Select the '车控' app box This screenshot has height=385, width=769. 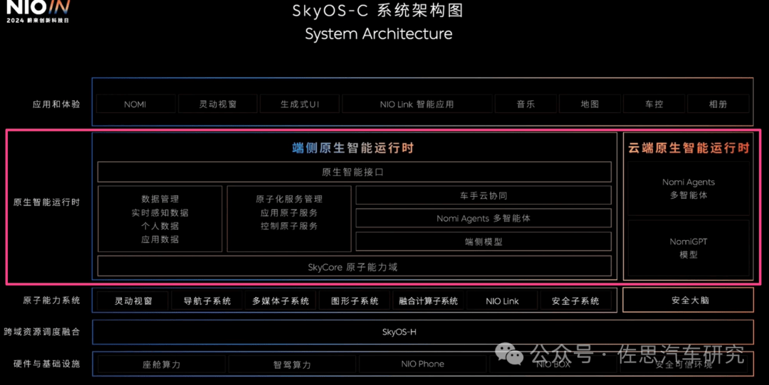654,104
